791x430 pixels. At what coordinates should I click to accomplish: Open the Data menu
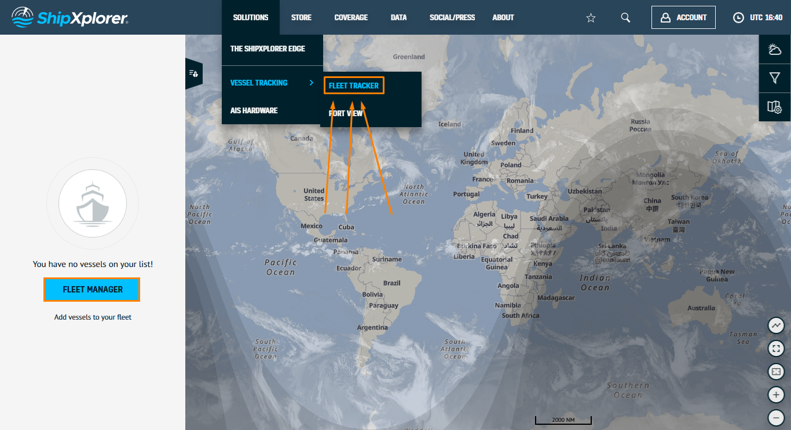tap(398, 17)
